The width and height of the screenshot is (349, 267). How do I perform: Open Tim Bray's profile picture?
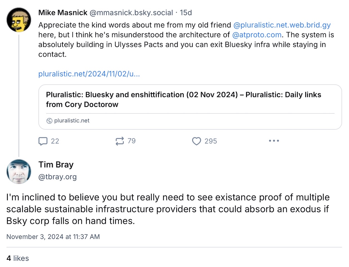pos(19,172)
